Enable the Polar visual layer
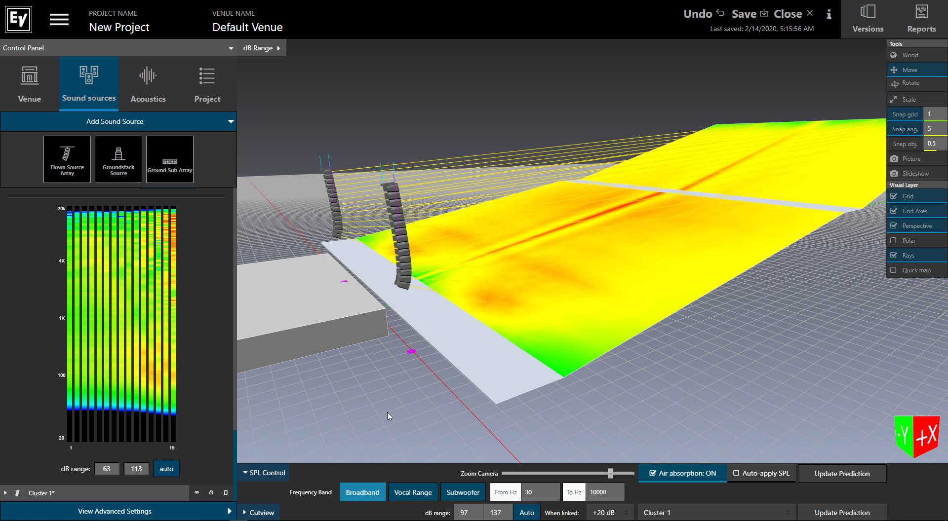 point(893,241)
